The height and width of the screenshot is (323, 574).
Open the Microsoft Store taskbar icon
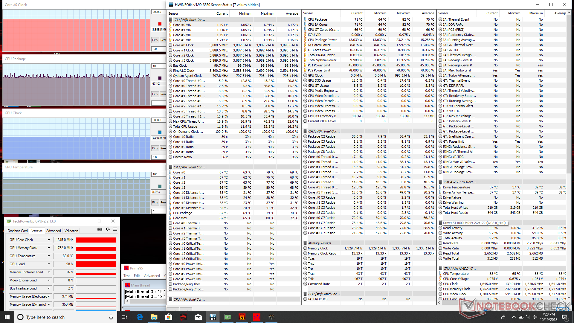[x=169, y=317]
